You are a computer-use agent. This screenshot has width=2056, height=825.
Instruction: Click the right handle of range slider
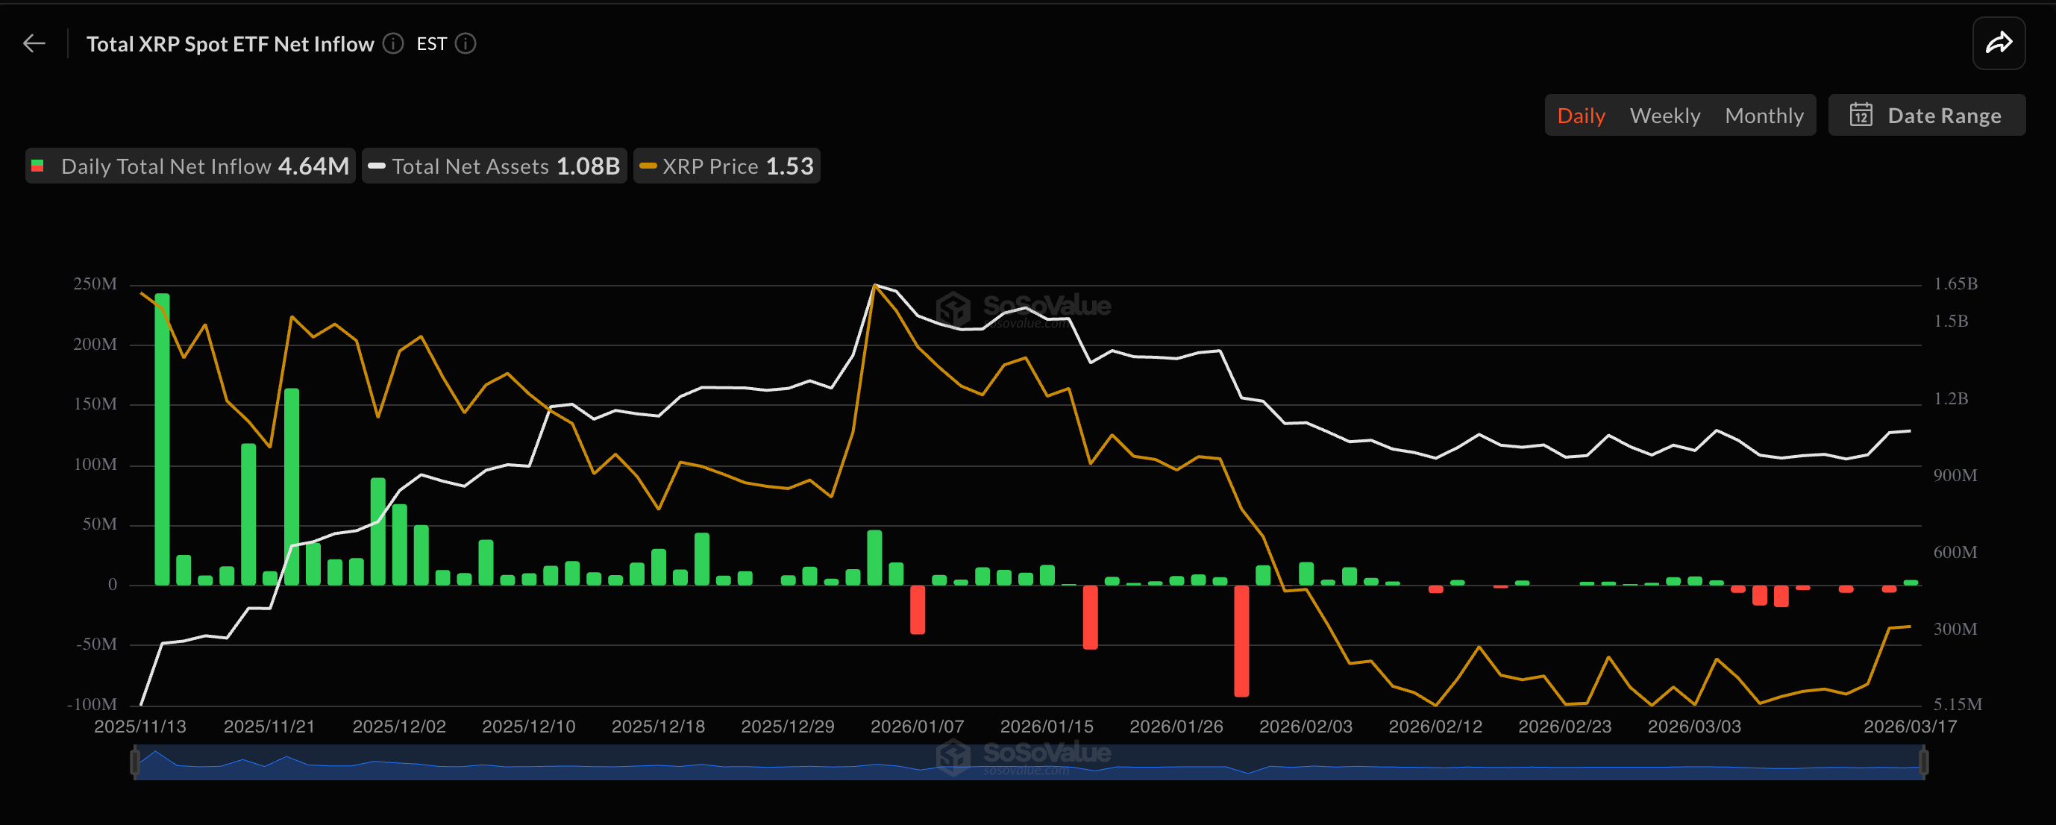1923,762
